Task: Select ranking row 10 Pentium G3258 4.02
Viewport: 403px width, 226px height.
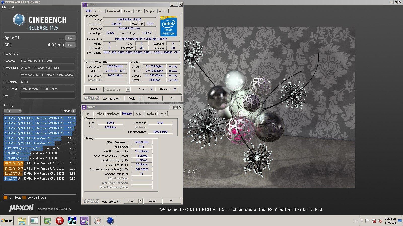Action: click(x=40, y=163)
